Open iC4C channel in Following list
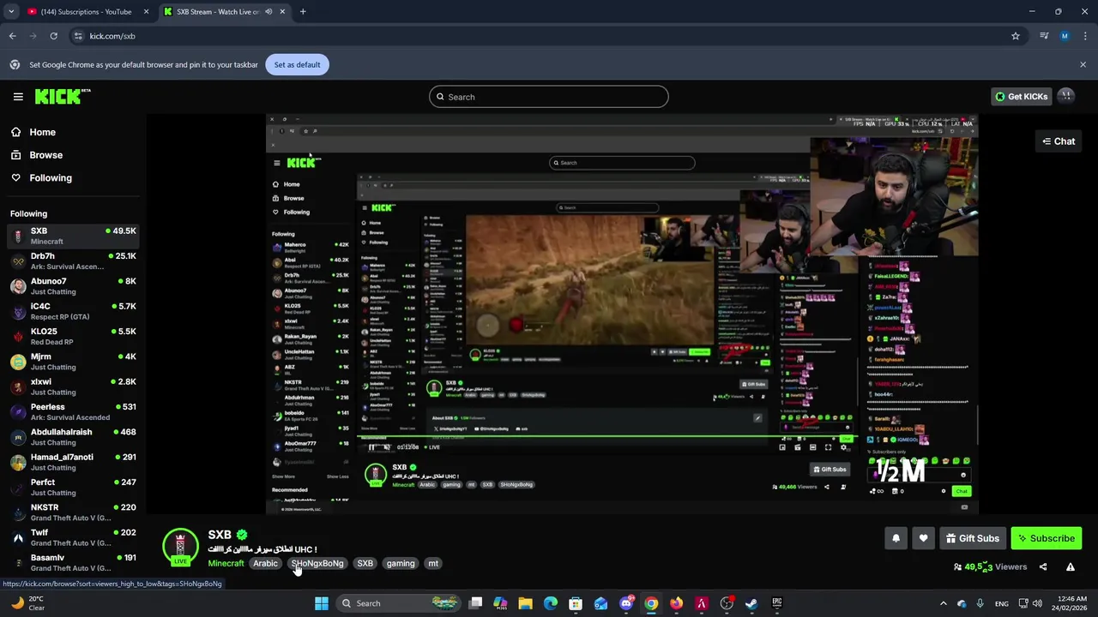Screen dimensions: 1098x617 pos(74,311)
